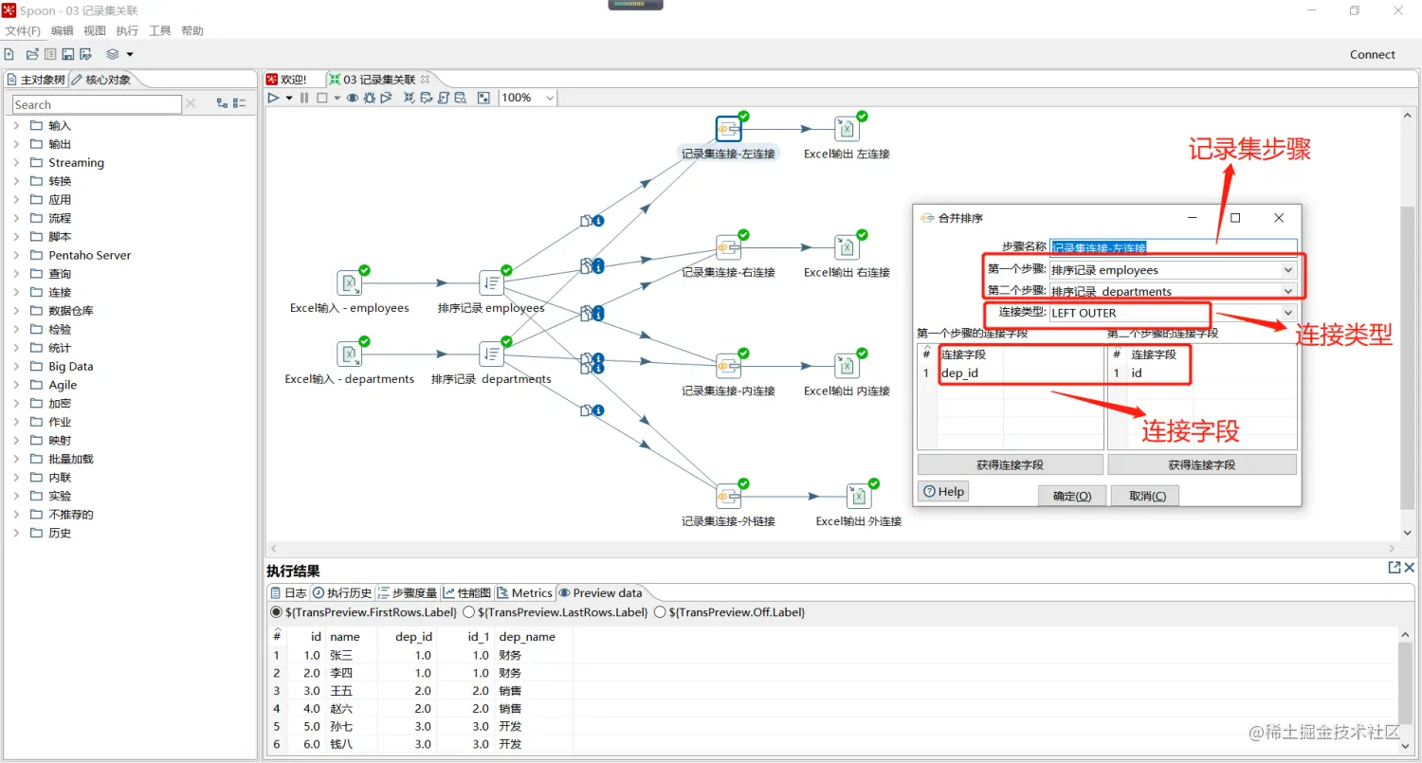The image size is (1422, 763).
Task: Clear the search box with X icon
Action: pos(191,103)
